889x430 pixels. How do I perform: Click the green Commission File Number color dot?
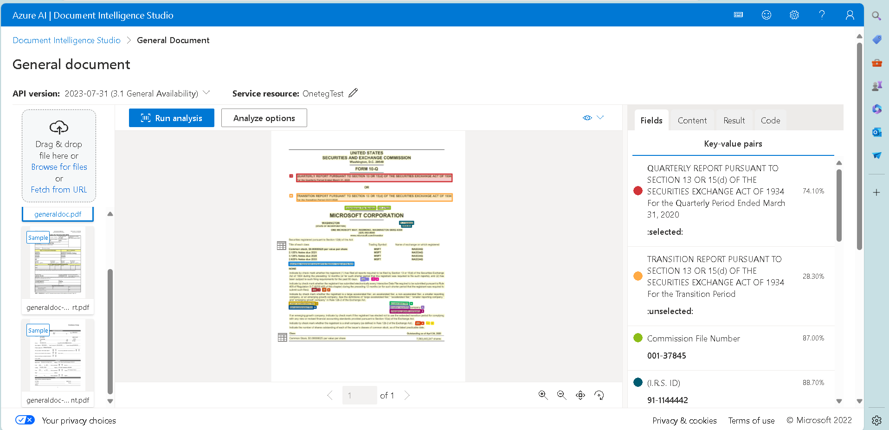pos(638,338)
